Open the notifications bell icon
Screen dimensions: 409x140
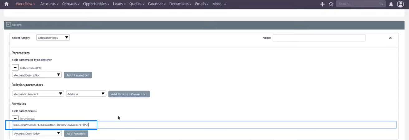[391, 4]
